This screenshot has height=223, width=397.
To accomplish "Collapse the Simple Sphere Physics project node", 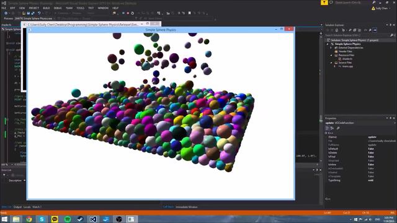I will coord(328,44).
